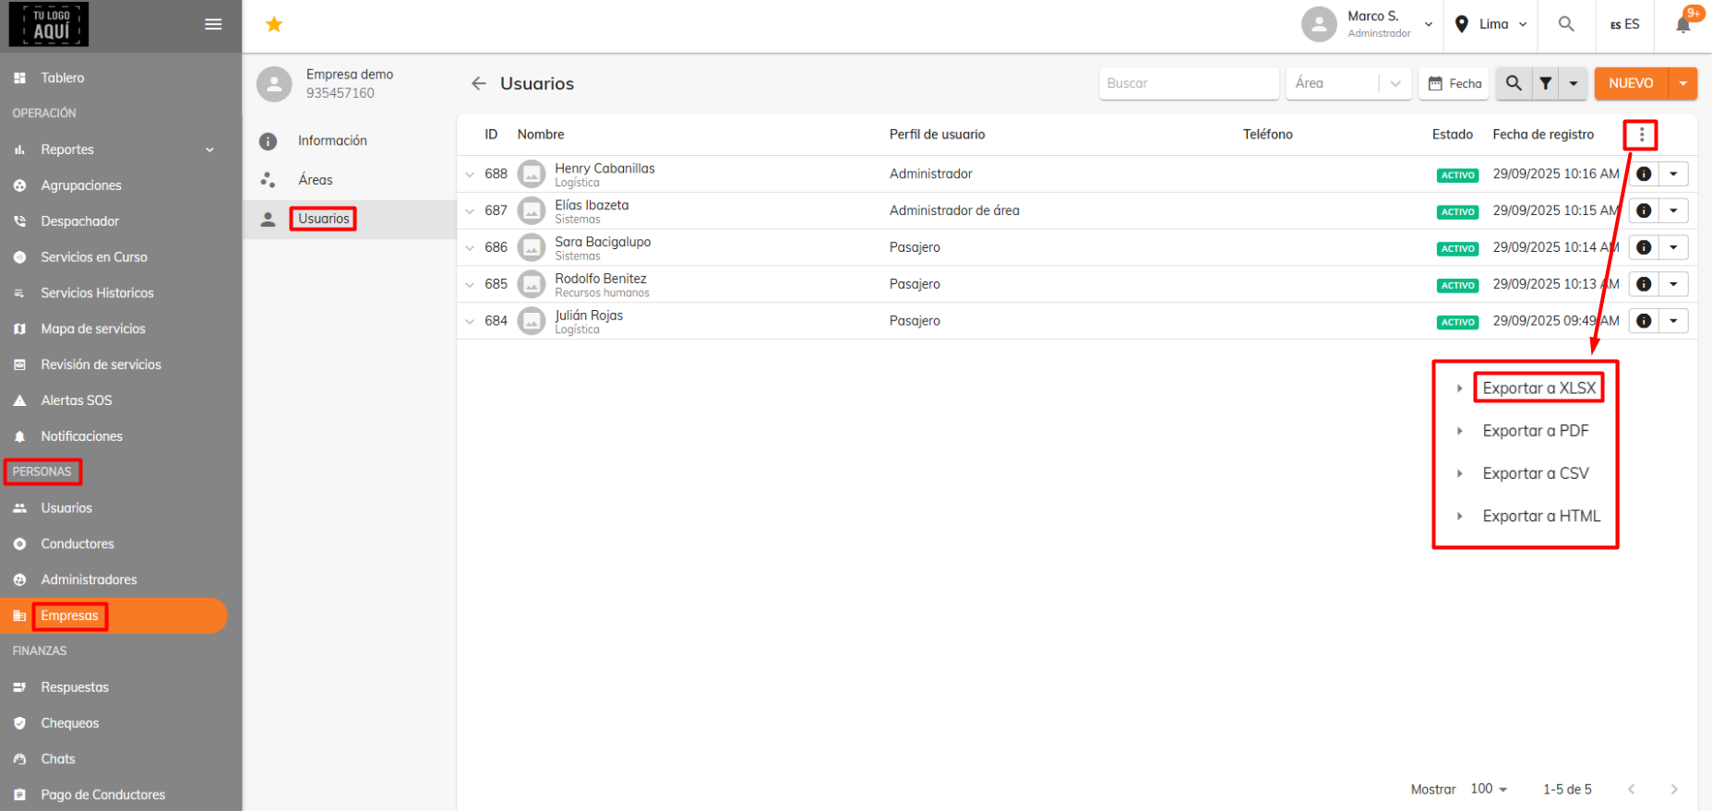
Task: Open Información tab of company
Action: (332, 140)
